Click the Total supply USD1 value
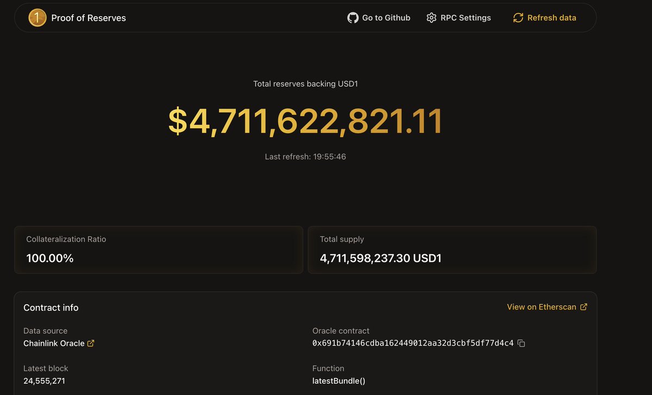 click(380, 258)
